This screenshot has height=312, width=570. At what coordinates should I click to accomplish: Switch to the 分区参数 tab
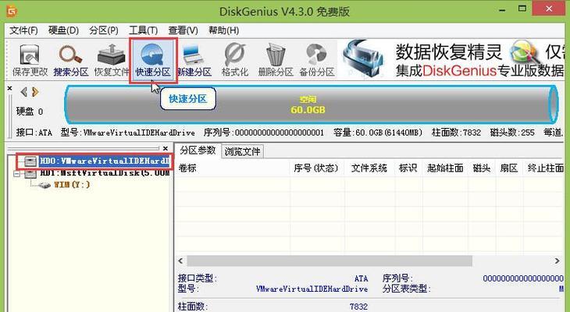pyautogui.click(x=198, y=151)
